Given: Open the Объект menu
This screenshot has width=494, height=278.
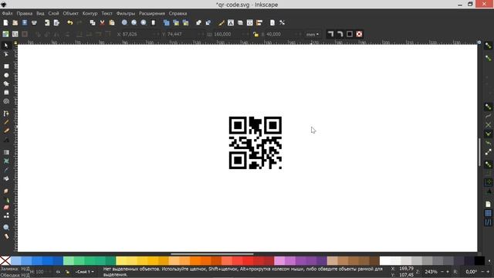Looking at the screenshot, I should 70,14.
